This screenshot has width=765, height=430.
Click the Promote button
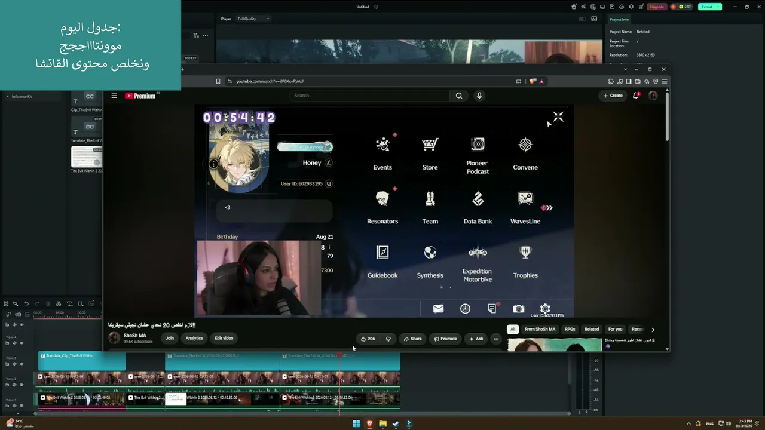(x=445, y=339)
